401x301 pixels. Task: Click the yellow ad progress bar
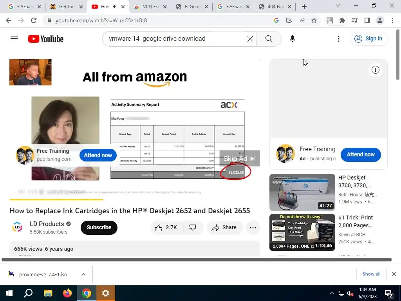tap(56, 199)
